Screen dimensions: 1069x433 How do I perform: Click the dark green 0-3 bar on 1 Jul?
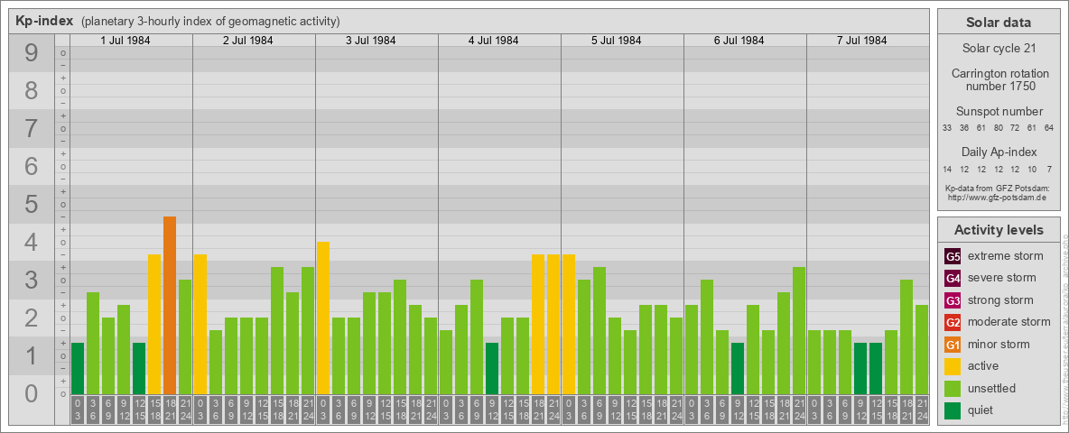coord(78,368)
